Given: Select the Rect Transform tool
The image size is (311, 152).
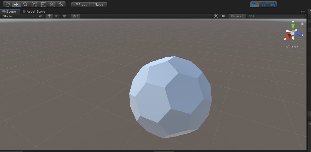Looking at the screenshot, I should pyautogui.click(x=43, y=4).
